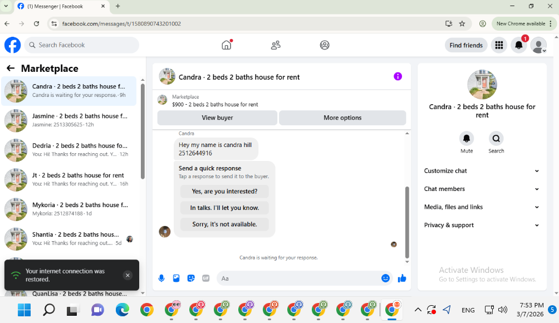The height and width of the screenshot is (323, 559).
Task: Install the app via address bar icon
Action: pos(449,23)
